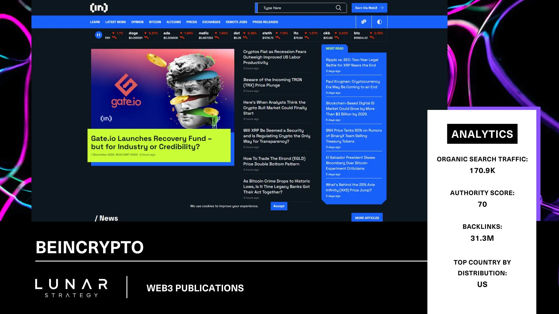Open Paul Krugman Cryptocurrency Era article
This screenshot has width=559, height=314.
pos(353,84)
